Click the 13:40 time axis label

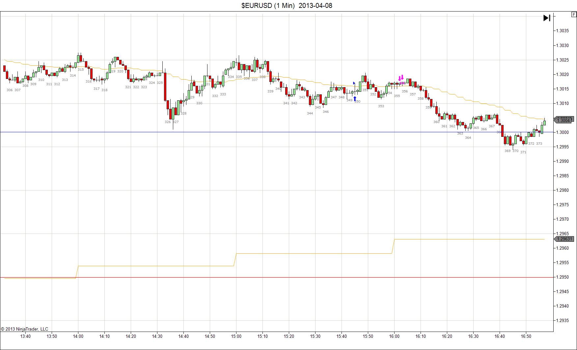tap(25, 336)
